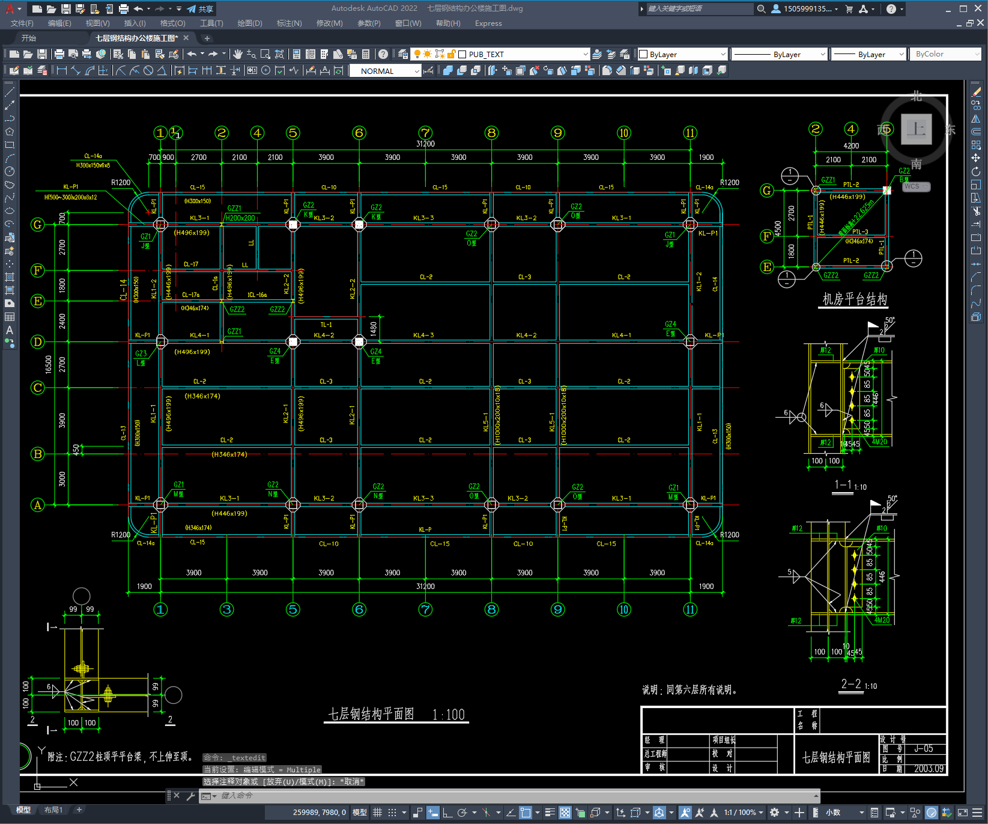Click the Erase tool in modify toolbar

coord(976,92)
